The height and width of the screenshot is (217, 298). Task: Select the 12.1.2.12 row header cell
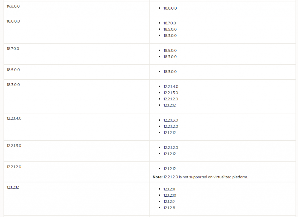(x=13, y=187)
